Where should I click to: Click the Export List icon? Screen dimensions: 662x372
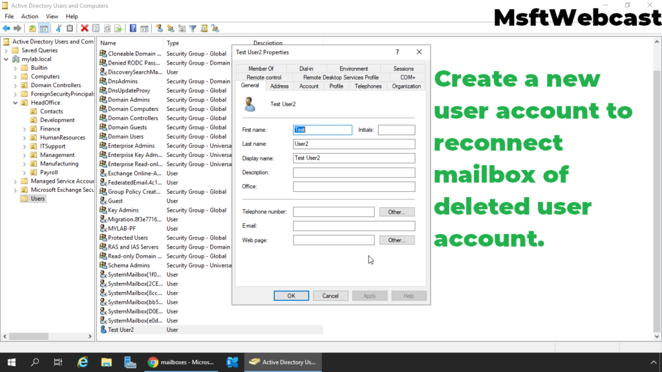(118, 28)
